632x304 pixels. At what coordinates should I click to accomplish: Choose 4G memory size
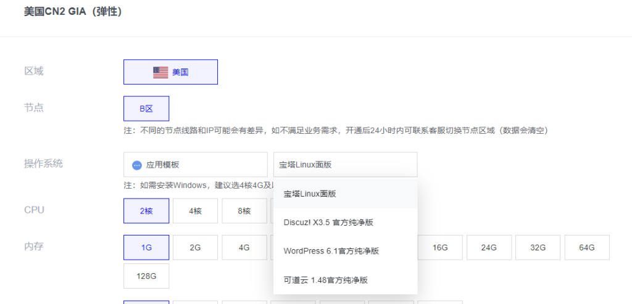(x=244, y=247)
